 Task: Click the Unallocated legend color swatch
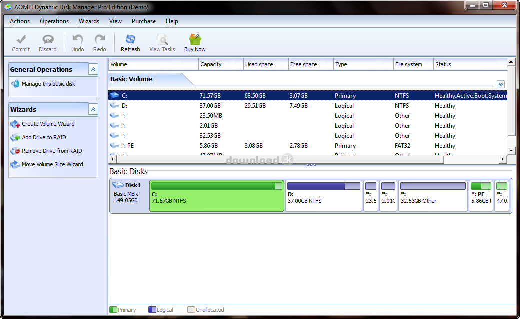[x=191, y=309]
